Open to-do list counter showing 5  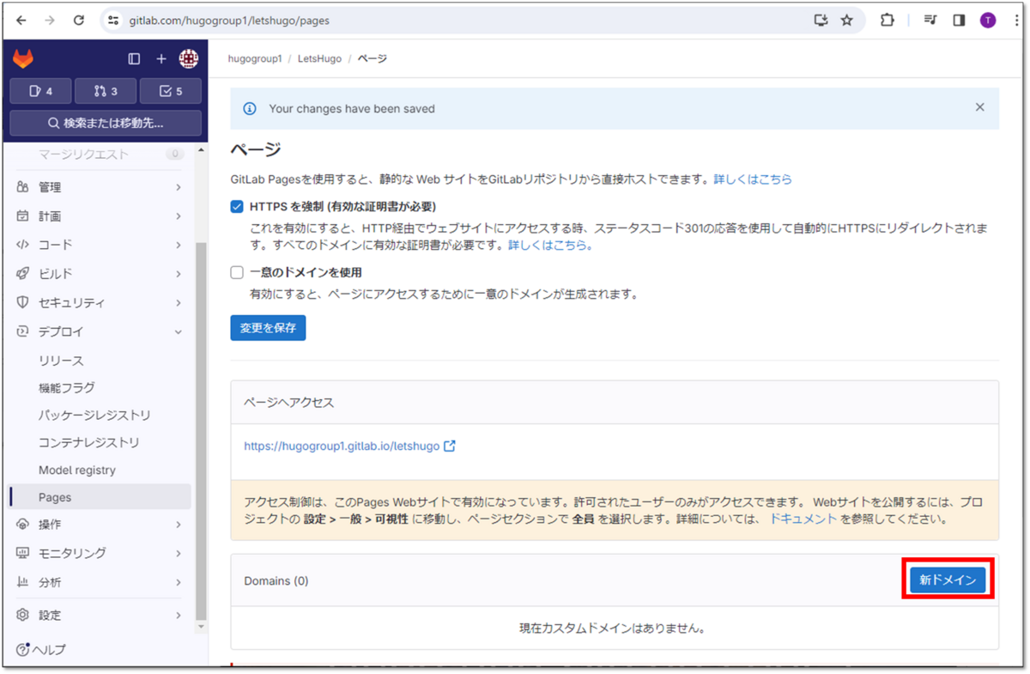pos(171,91)
